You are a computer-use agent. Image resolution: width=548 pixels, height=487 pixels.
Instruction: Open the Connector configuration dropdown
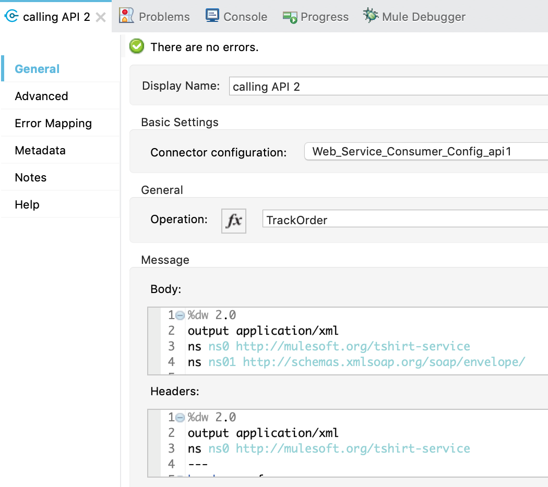coord(425,152)
